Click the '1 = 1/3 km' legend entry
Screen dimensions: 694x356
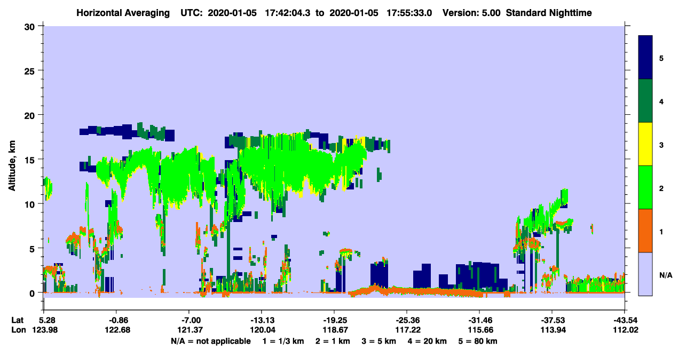(283, 341)
